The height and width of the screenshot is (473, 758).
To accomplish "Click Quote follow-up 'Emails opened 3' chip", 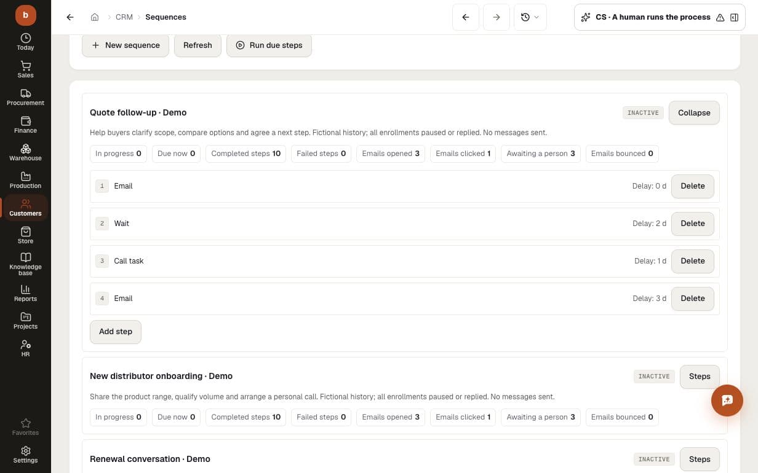I will click(x=391, y=154).
